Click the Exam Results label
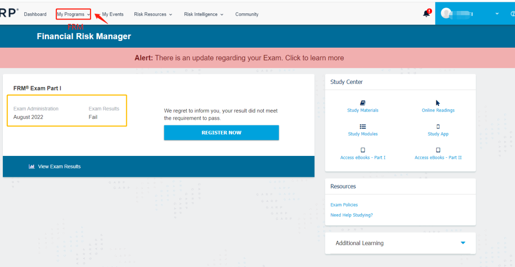This screenshot has width=515, height=267. pos(104,109)
